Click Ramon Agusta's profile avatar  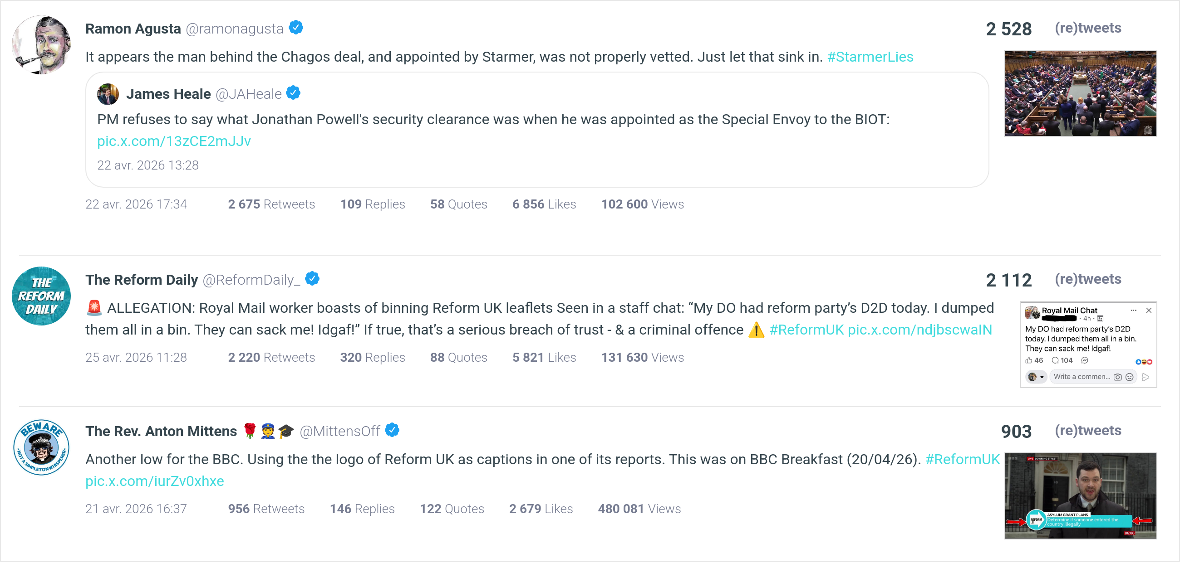point(41,45)
